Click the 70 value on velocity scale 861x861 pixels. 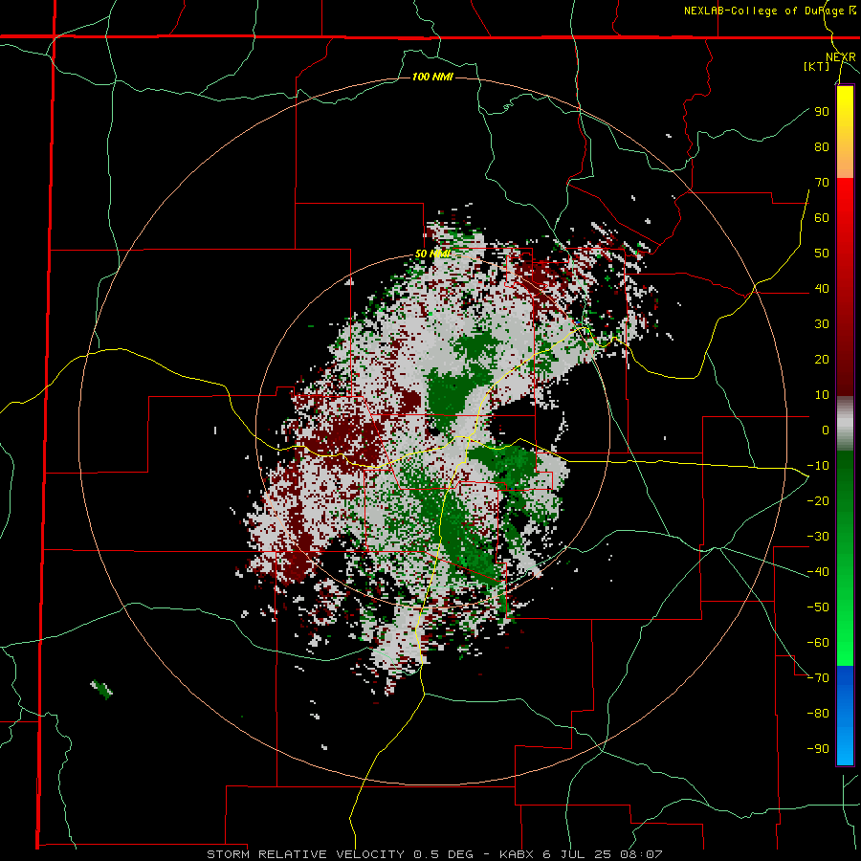coord(822,183)
